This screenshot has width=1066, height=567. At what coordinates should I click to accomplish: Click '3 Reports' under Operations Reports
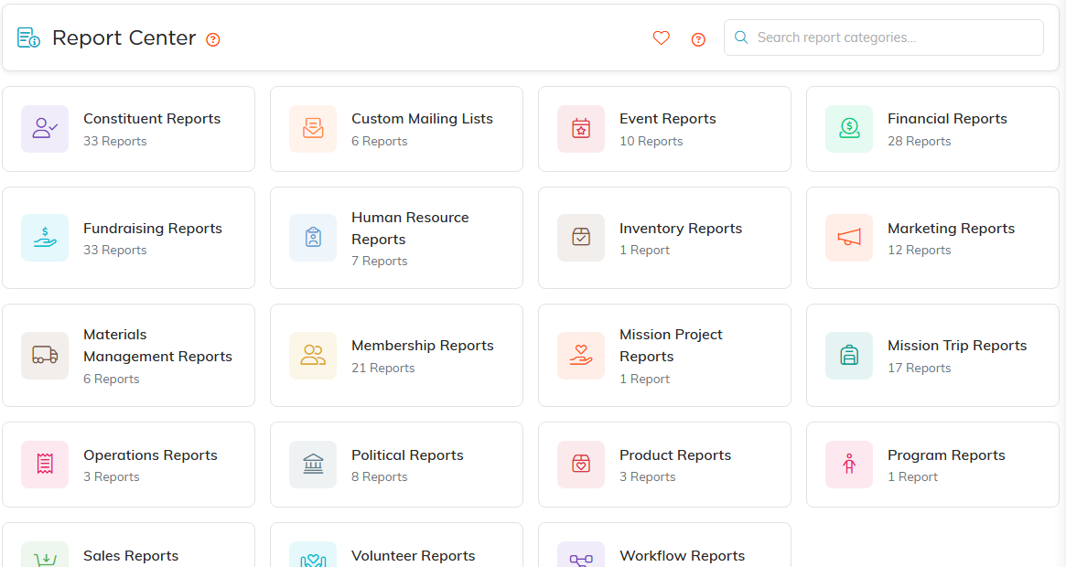[x=112, y=477]
